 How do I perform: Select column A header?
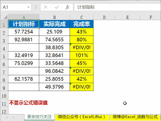click(24, 17)
